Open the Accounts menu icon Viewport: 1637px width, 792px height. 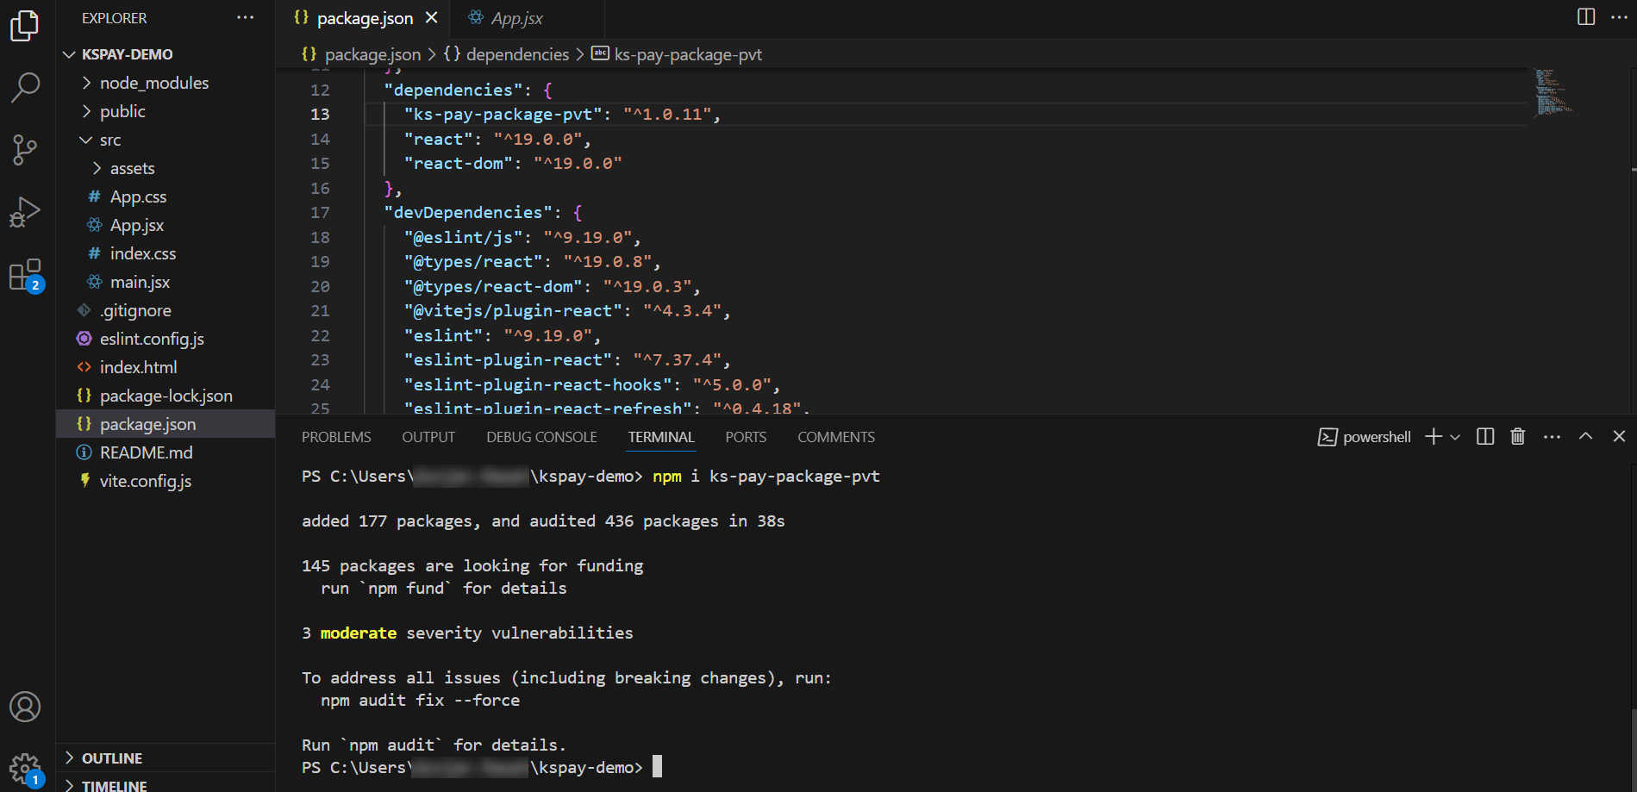[x=25, y=707]
